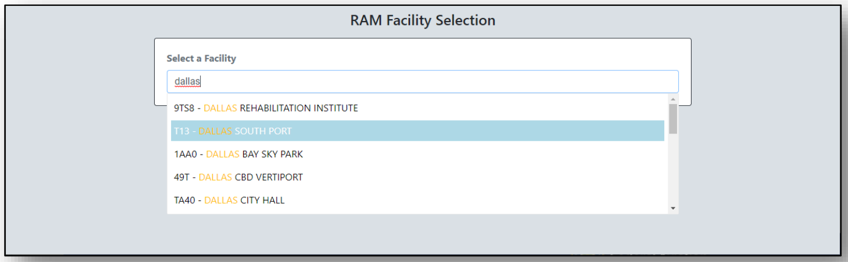Click empty right end of the facility input
848x262 pixels.
coord(640,82)
